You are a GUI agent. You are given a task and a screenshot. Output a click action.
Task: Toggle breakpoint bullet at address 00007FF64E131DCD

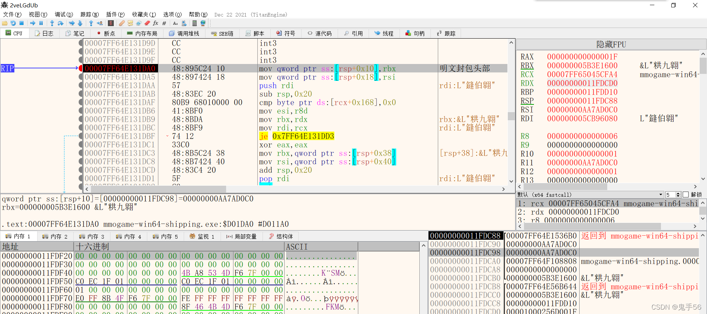point(81,170)
